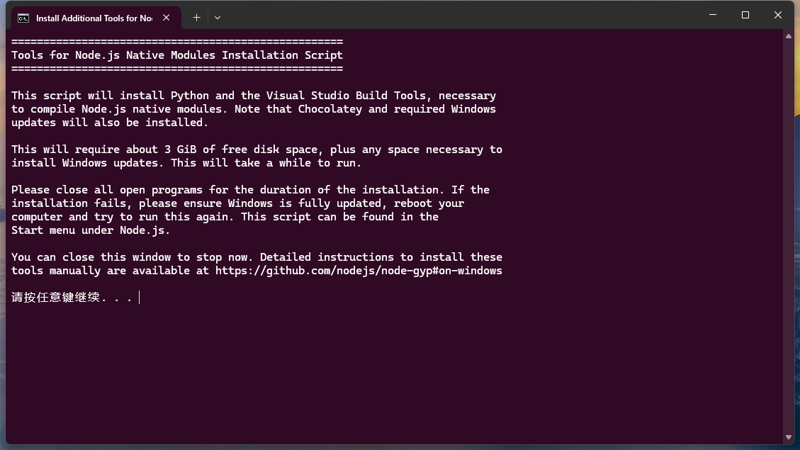800x450 pixels.
Task: Click the 'Start menu under Node.js.' line
Action: (x=91, y=230)
